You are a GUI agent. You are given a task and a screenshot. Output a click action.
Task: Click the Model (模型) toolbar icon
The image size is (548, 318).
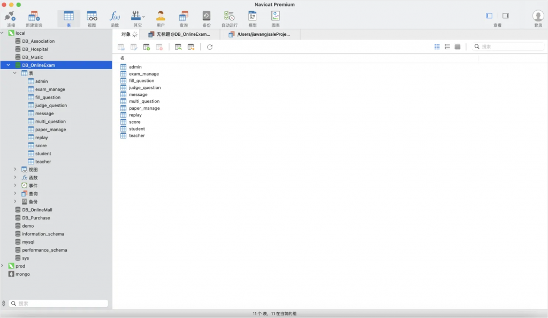[253, 18]
